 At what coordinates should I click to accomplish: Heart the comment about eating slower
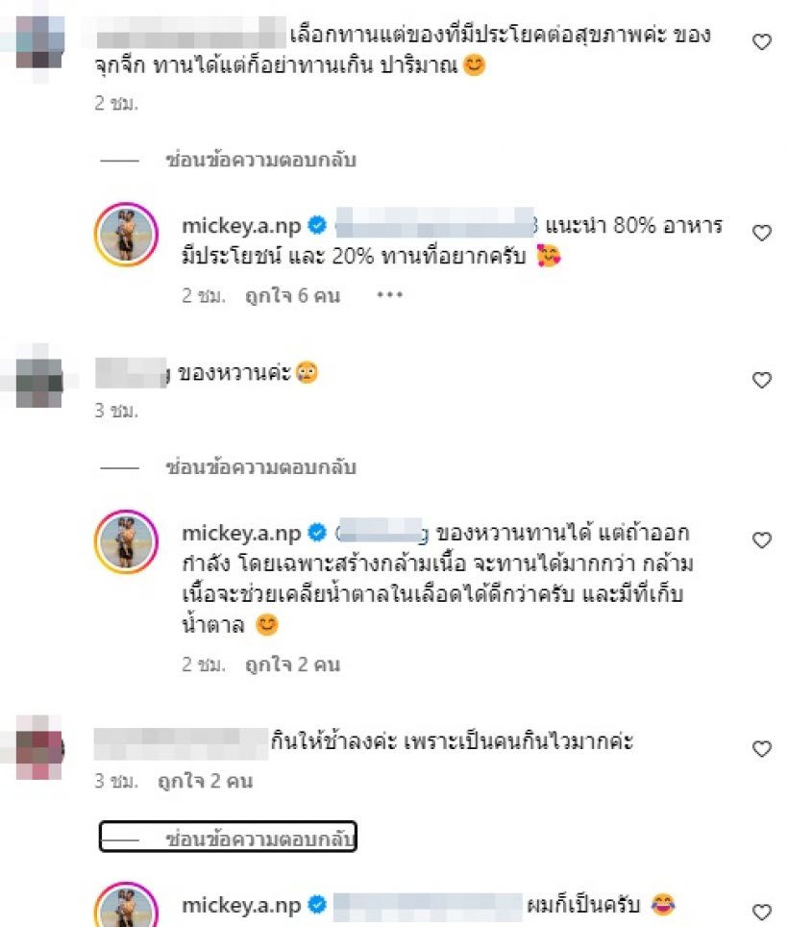click(762, 748)
